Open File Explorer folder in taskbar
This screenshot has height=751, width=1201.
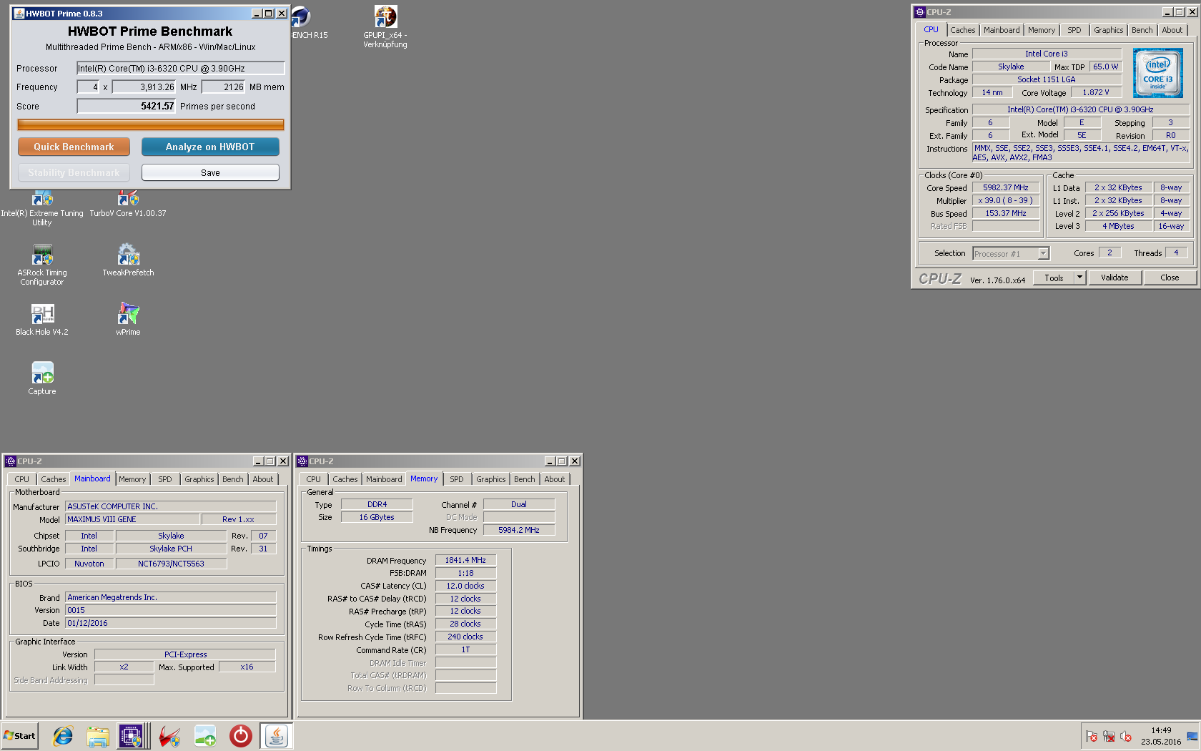[x=98, y=736]
